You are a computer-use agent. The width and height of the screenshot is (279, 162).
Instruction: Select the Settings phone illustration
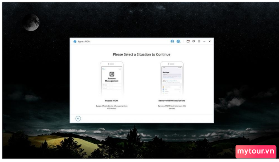(x=172, y=78)
